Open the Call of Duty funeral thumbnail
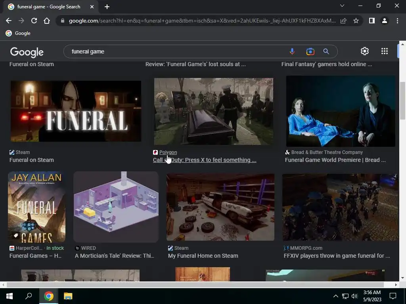This screenshot has height=304, width=406. tap(214, 111)
